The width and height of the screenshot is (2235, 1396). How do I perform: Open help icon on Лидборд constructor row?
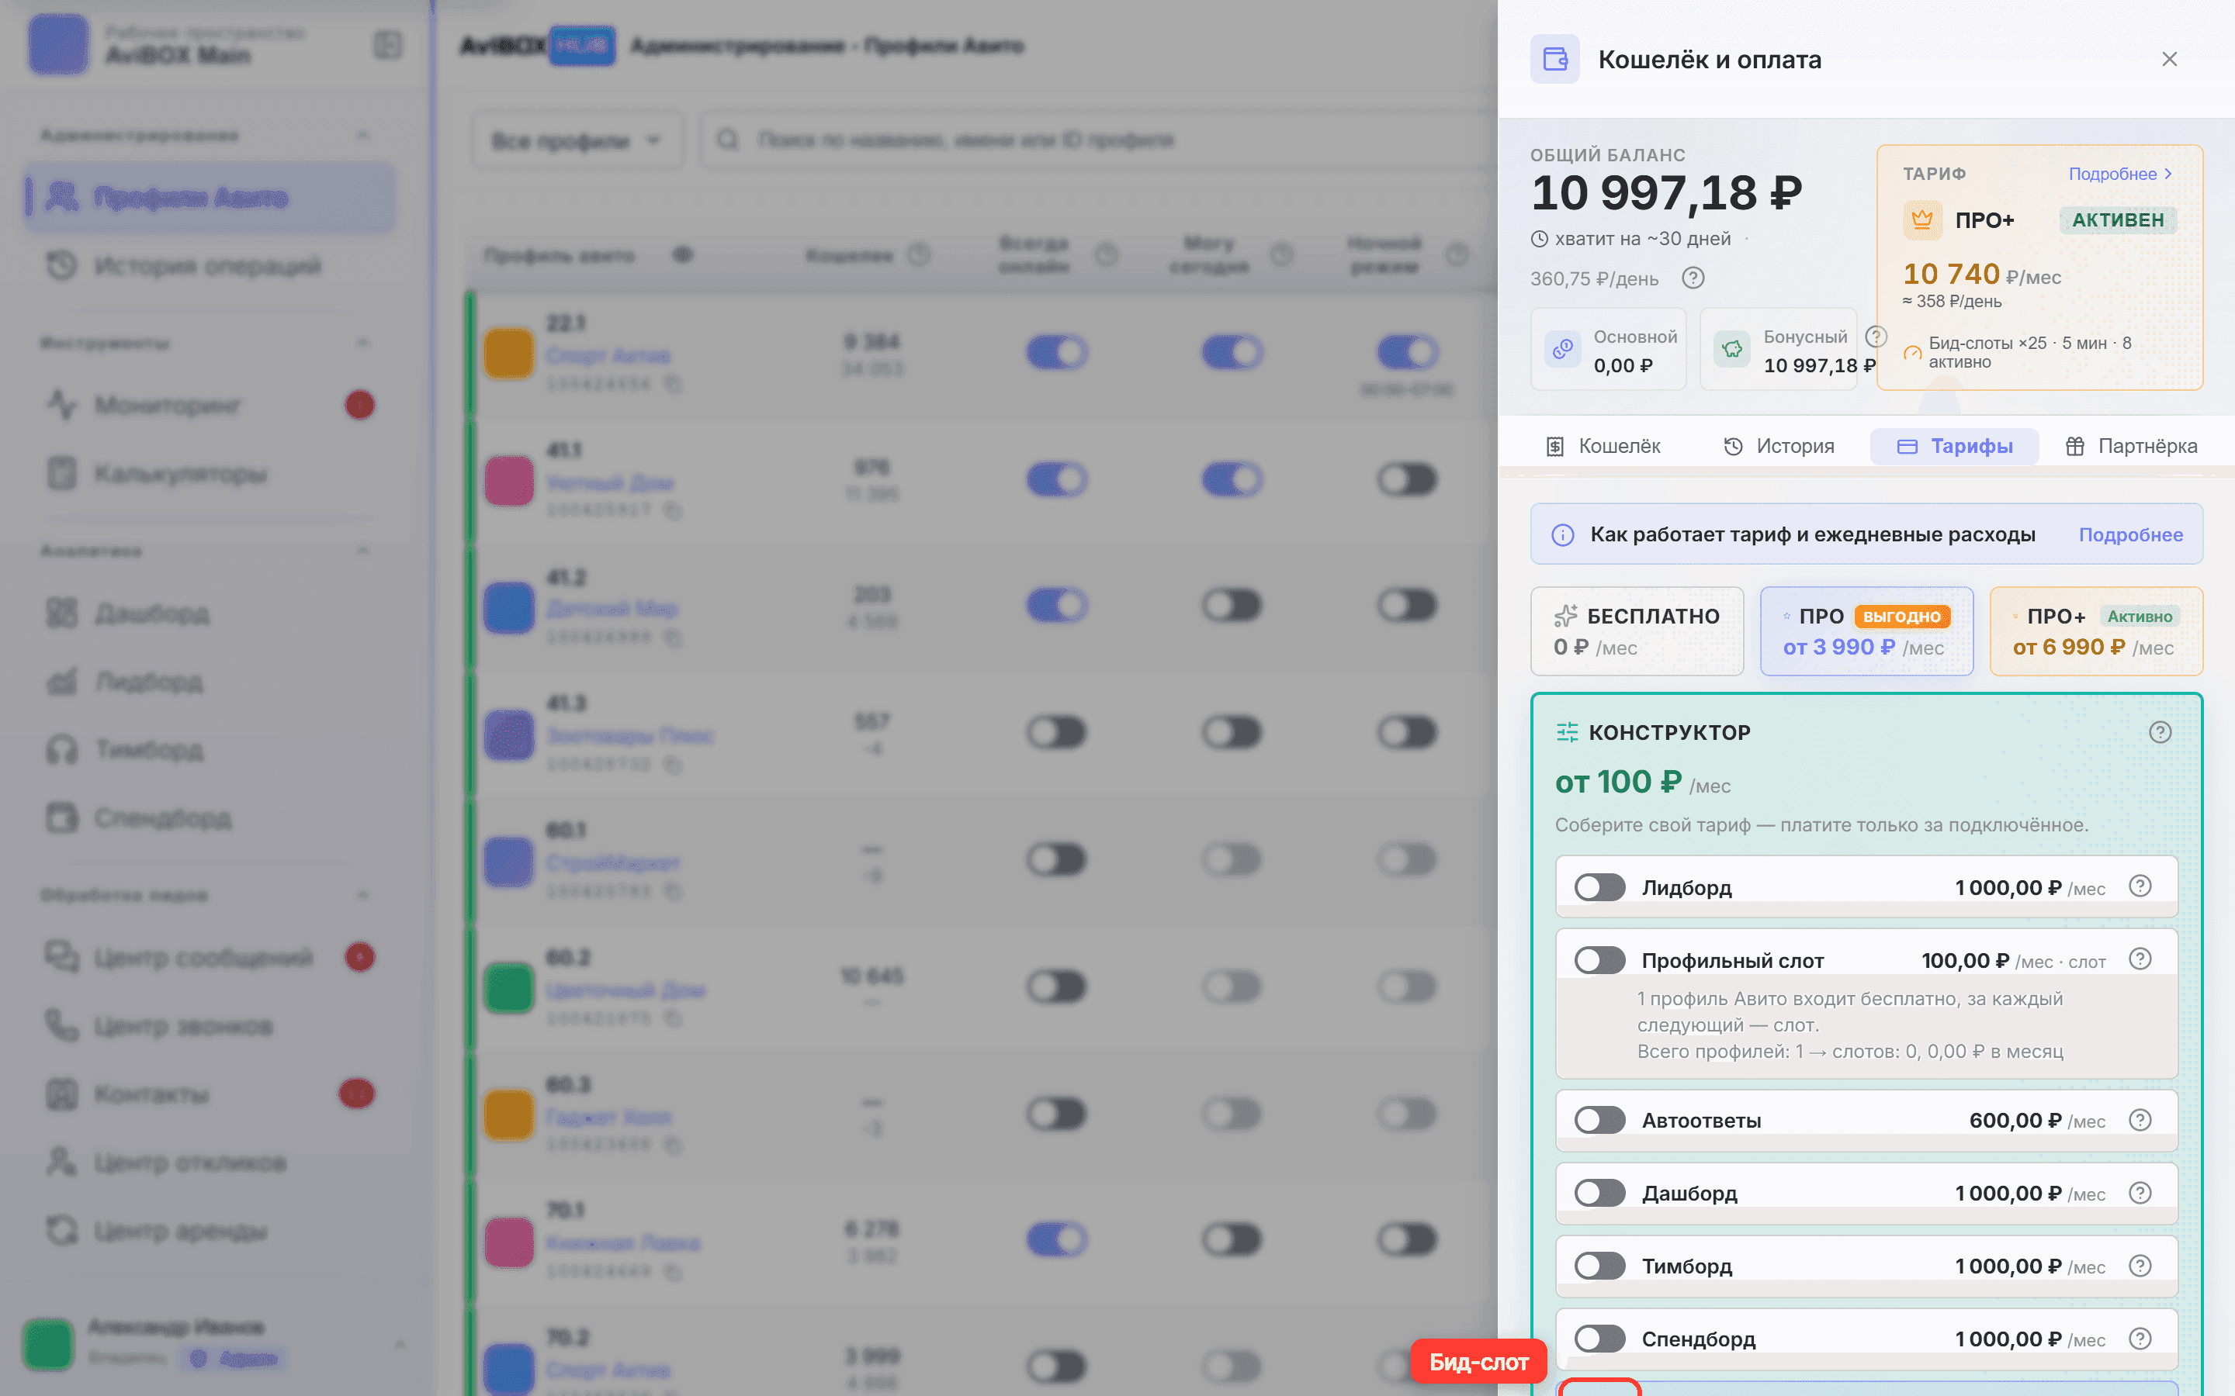[2140, 886]
